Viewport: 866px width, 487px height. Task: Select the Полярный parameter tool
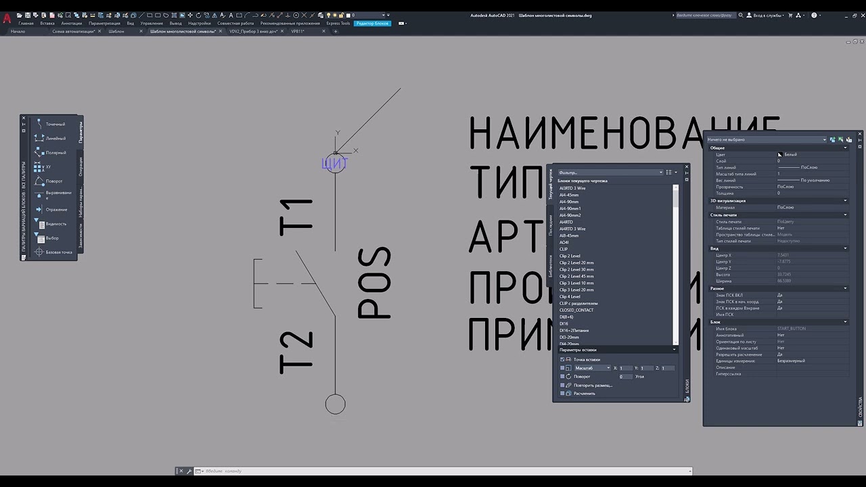(51, 152)
